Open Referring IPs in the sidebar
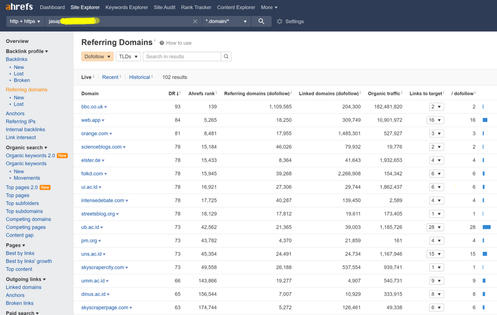497x315 pixels. click(21, 121)
